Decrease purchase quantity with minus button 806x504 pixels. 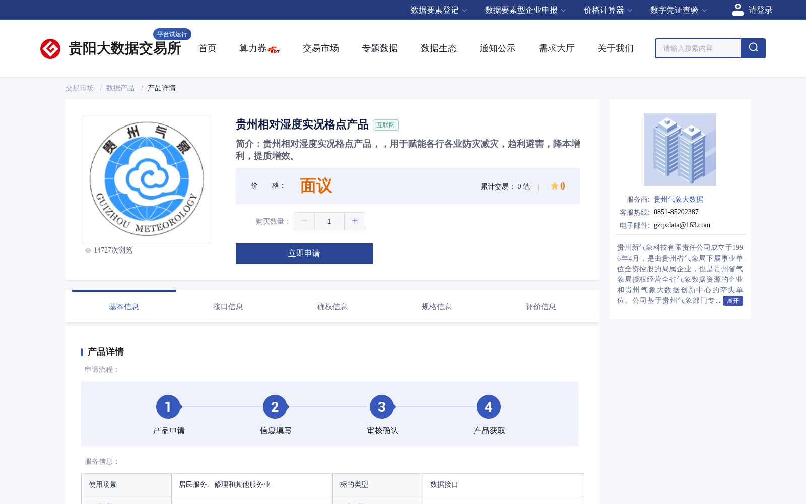[x=304, y=221]
